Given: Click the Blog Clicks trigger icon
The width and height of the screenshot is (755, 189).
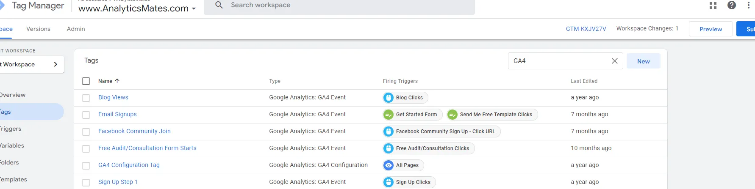Looking at the screenshot, I should point(389,98).
